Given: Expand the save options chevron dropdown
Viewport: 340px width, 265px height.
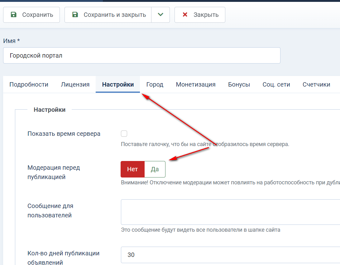Looking at the screenshot, I should tap(160, 15).
